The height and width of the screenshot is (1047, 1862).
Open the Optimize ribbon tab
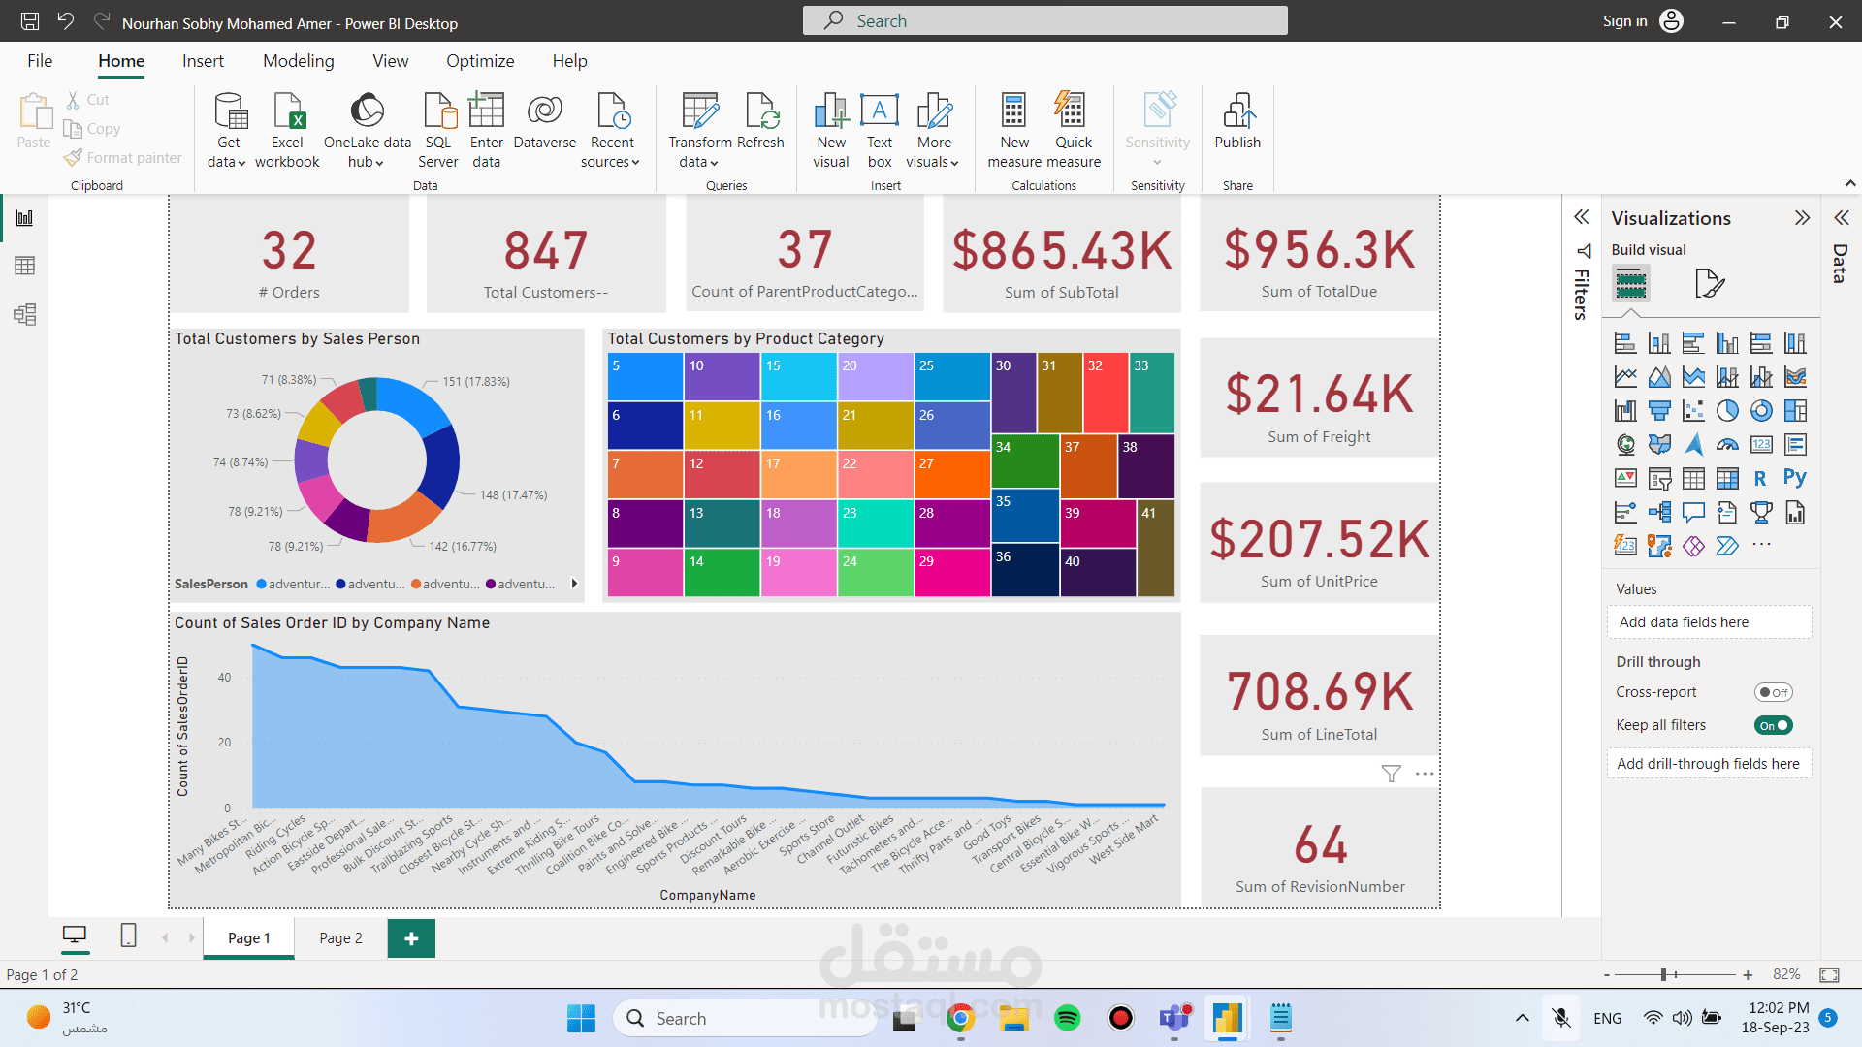click(480, 61)
